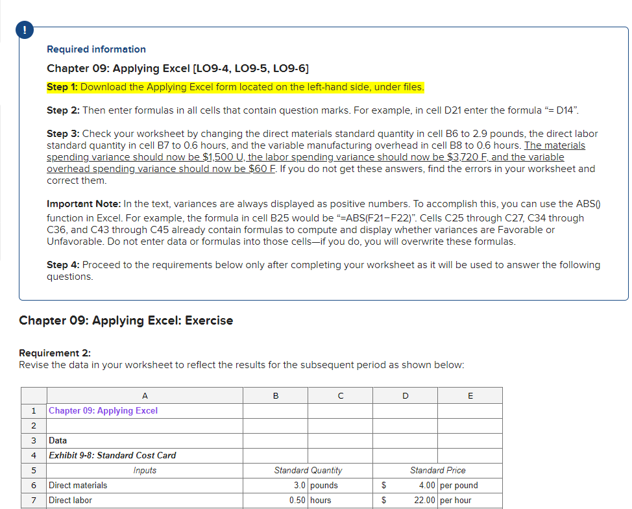The height and width of the screenshot is (509, 632).
Task: Click row number 1 in the table
Action: [x=33, y=410]
